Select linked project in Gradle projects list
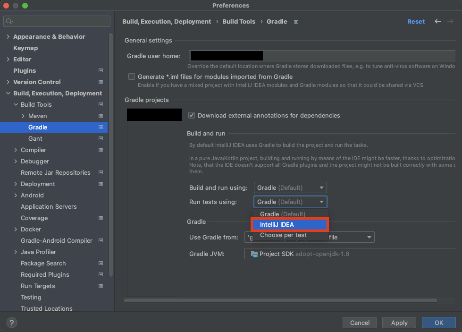Viewport: 462px width, 332px height. (154, 115)
